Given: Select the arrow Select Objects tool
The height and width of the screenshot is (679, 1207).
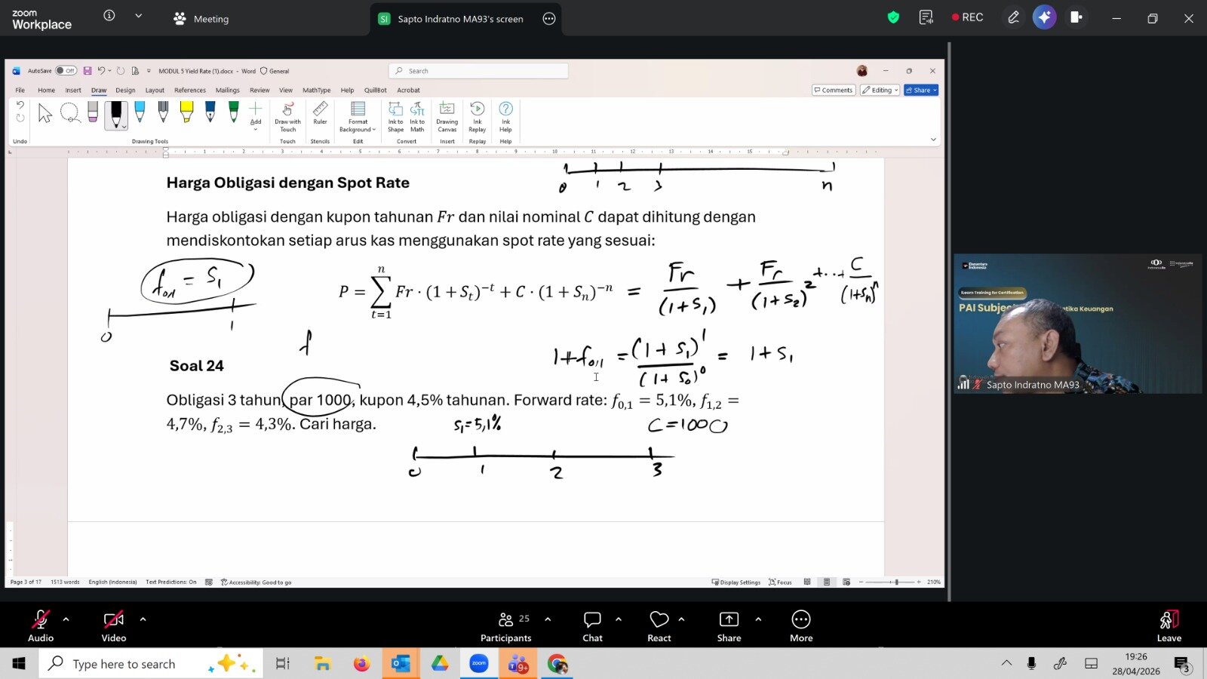Looking at the screenshot, I should click(45, 114).
